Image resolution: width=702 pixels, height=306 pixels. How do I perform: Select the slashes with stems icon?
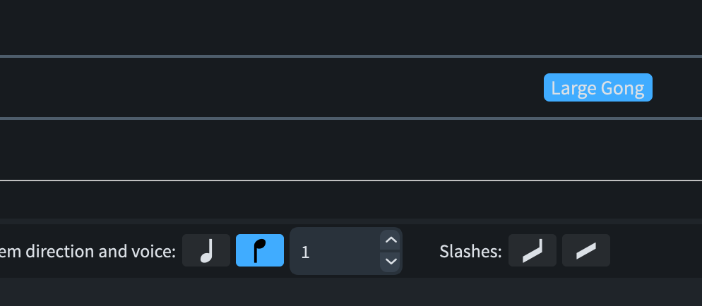coord(533,250)
